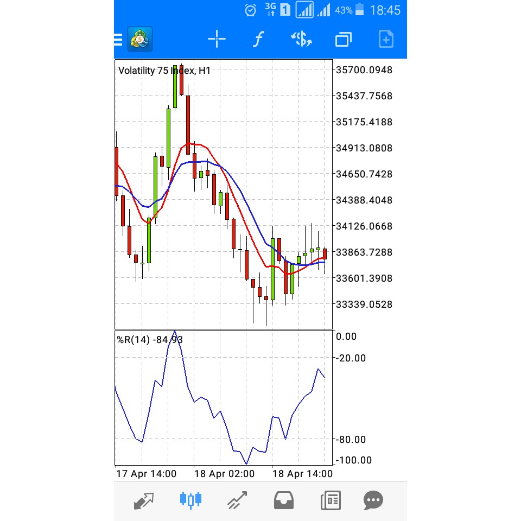Tap the MetaTrader 5 app logo
This screenshot has height=521, width=521.
tap(139, 39)
